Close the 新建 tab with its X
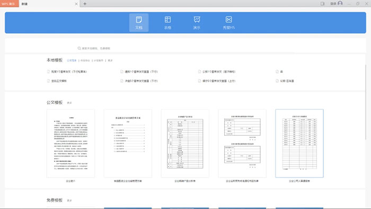 76,4
